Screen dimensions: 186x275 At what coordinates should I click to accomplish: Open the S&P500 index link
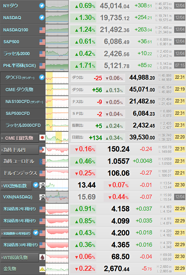(11, 42)
